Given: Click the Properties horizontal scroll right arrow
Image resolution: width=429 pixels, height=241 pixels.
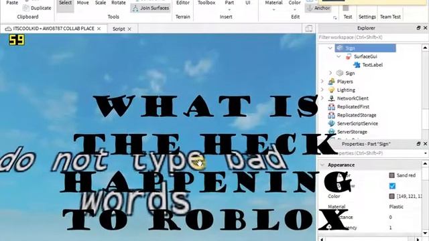Looking at the screenshot, I should pos(418,239).
